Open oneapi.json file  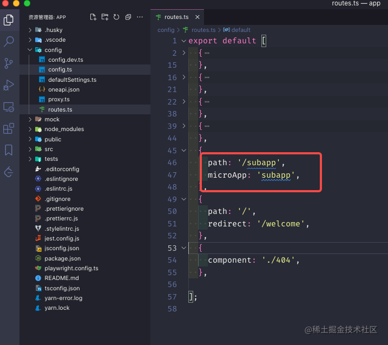[85, 89]
